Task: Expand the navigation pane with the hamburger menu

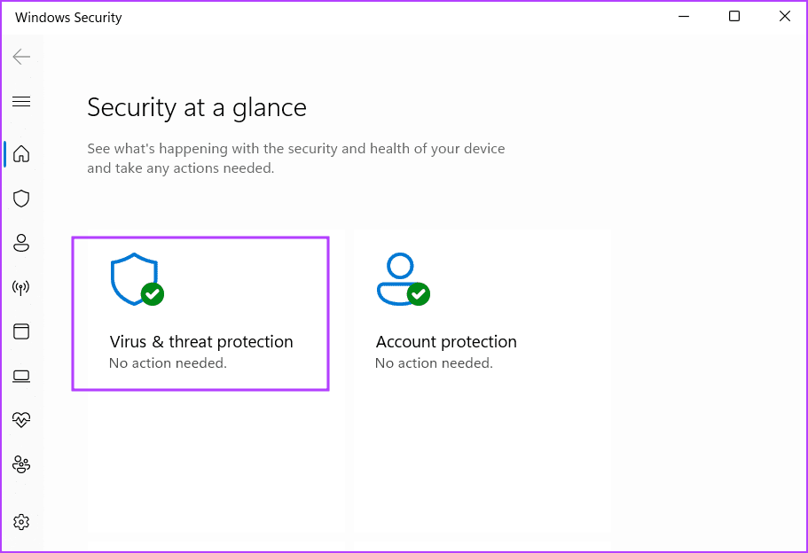Action: [21, 101]
